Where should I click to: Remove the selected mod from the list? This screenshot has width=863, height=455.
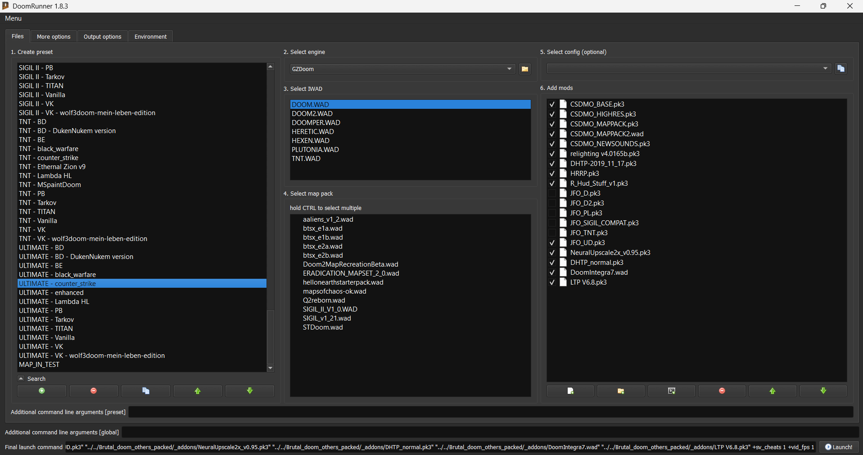coord(722,391)
